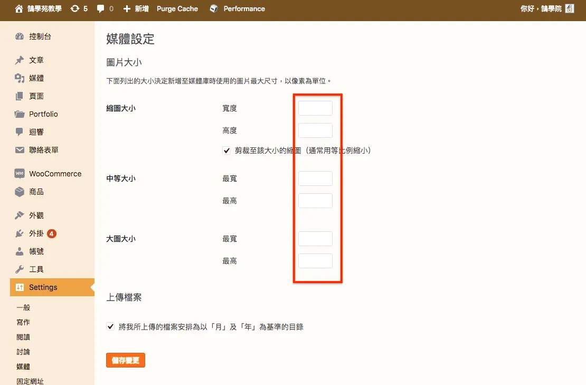Viewport: 586px width, 385px height.
Task: Open the 一般 settings submenu
Action: [x=23, y=307]
